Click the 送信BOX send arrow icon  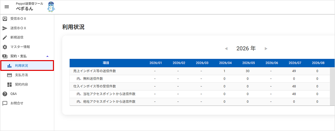(x=5, y=28)
